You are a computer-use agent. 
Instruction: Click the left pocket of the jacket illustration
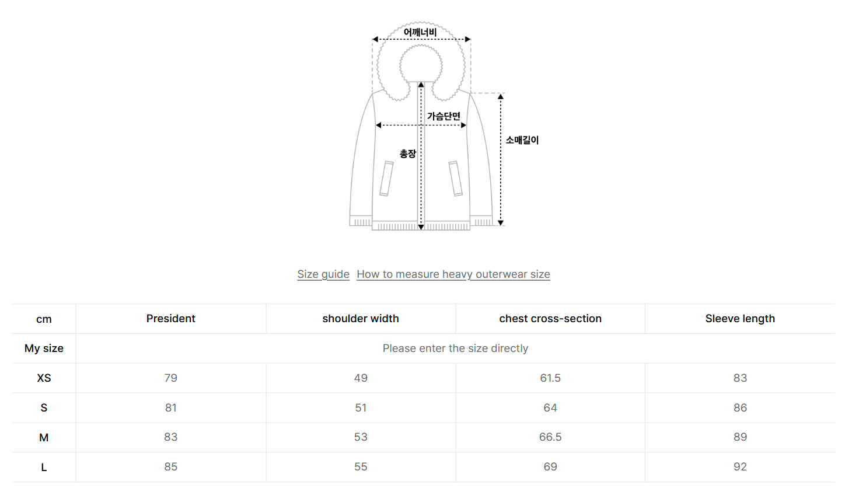386,179
